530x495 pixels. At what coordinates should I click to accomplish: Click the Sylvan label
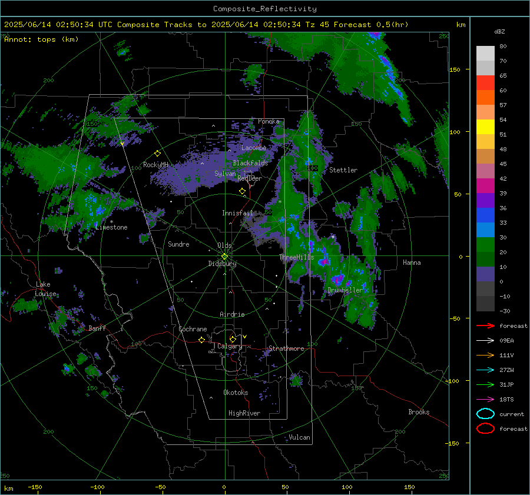coord(225,174)
